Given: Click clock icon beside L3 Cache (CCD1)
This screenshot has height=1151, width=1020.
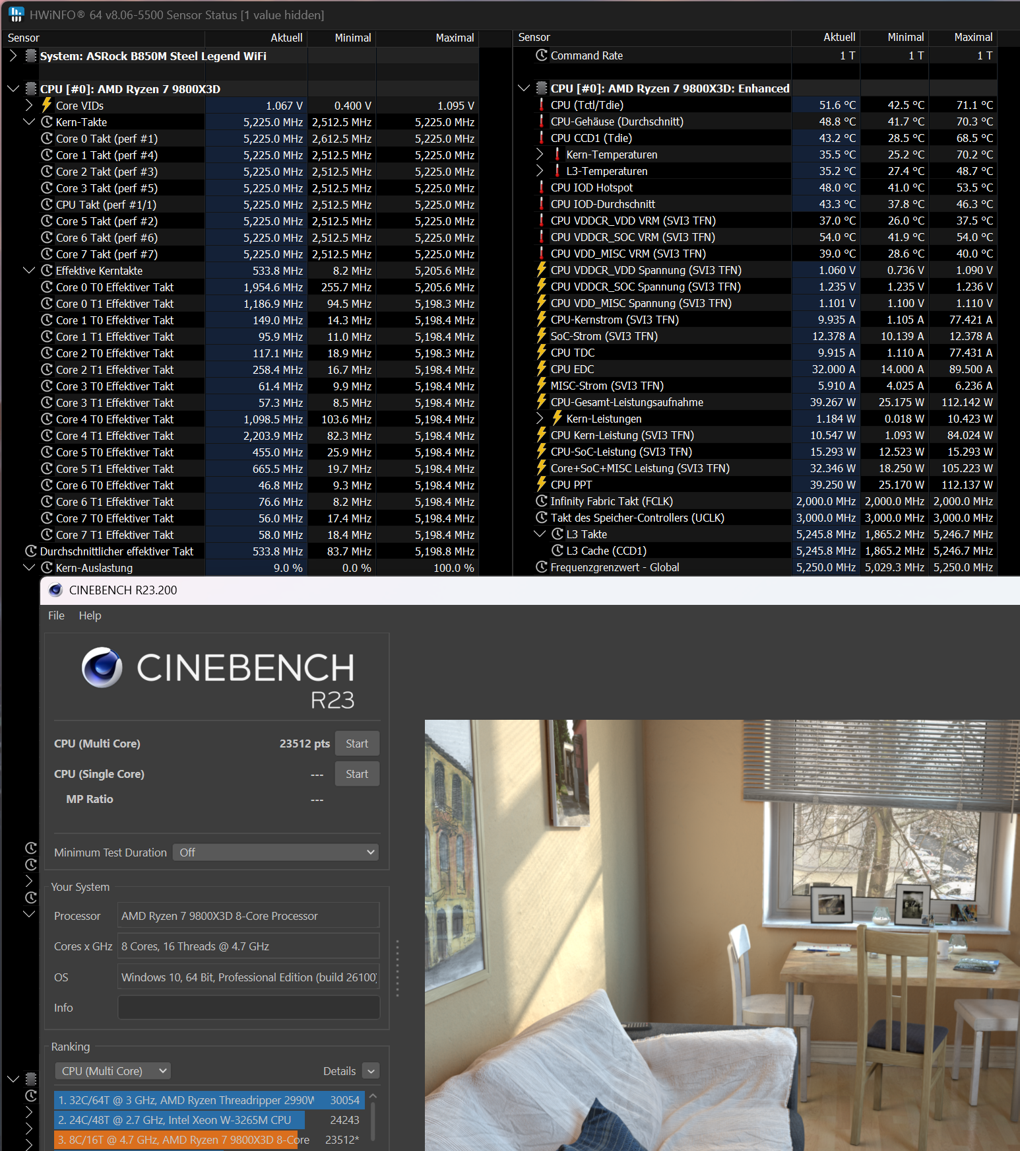Looking at the screenshot, I should [558, 550].
